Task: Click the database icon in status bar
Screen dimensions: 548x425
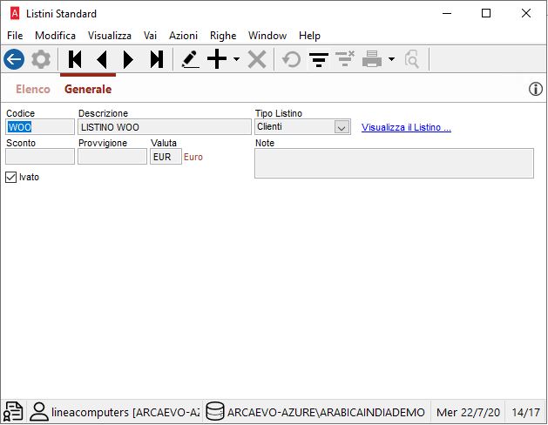Action: coord(214,412)
